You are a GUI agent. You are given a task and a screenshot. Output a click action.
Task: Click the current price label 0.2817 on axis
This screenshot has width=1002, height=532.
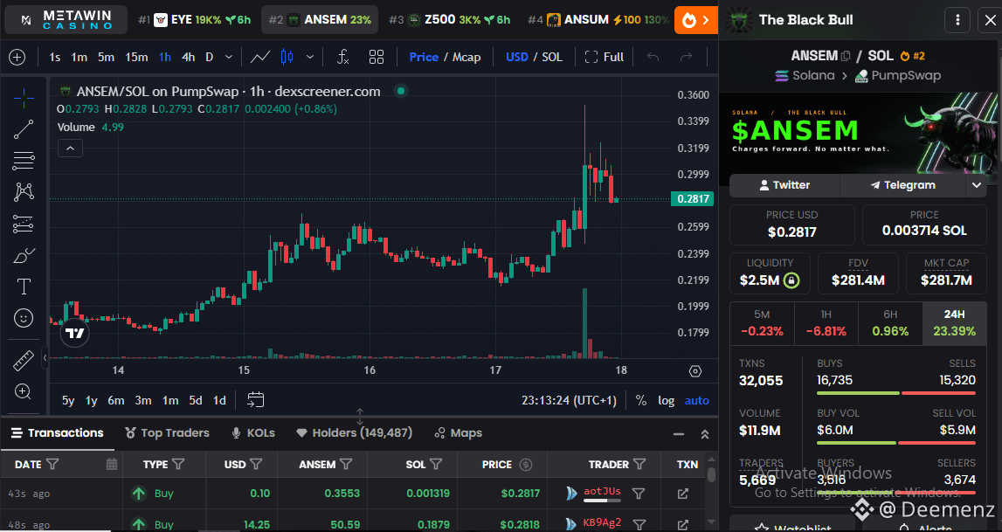[x=692, y=198]
